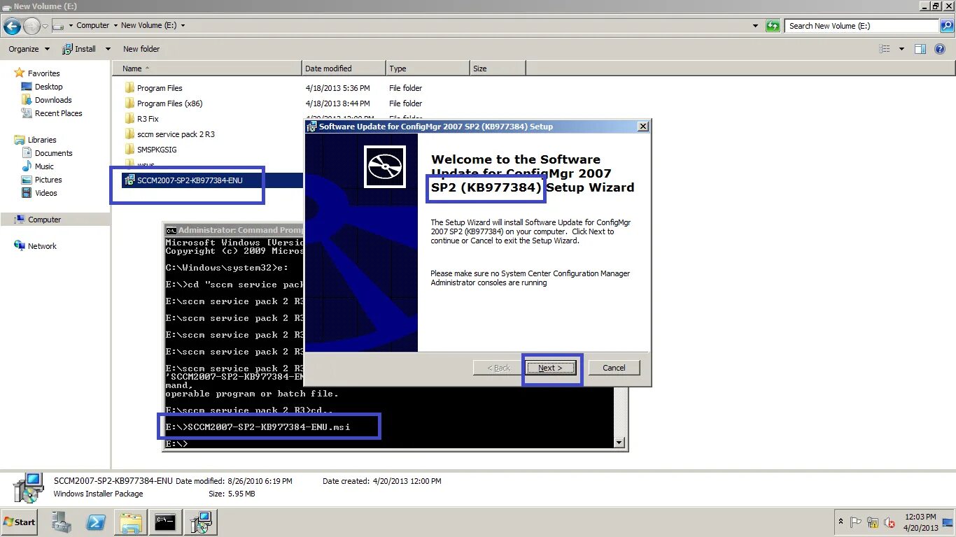Open the Install dropdown arrow

108,49
